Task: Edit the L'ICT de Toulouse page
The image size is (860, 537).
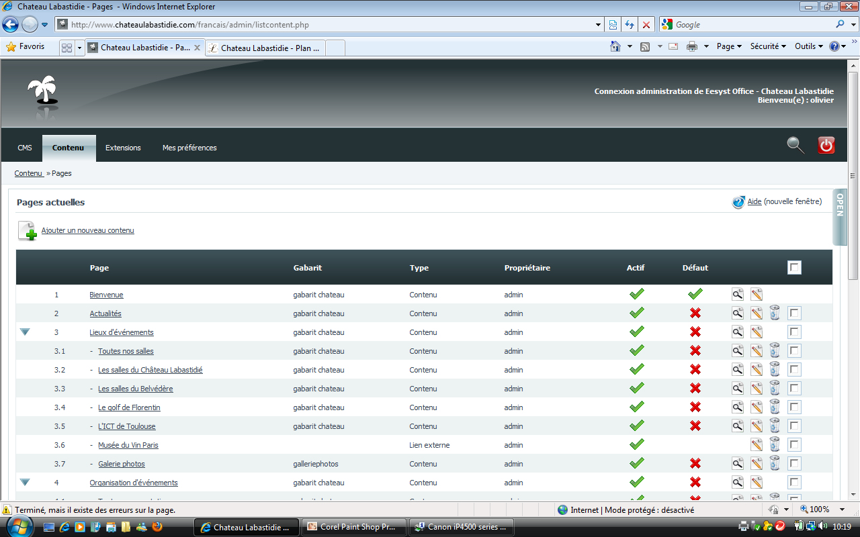Action: coord(757,426)
